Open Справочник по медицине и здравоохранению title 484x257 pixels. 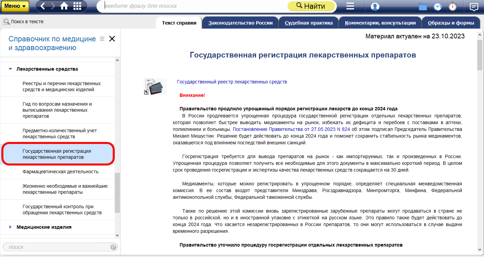52,43
